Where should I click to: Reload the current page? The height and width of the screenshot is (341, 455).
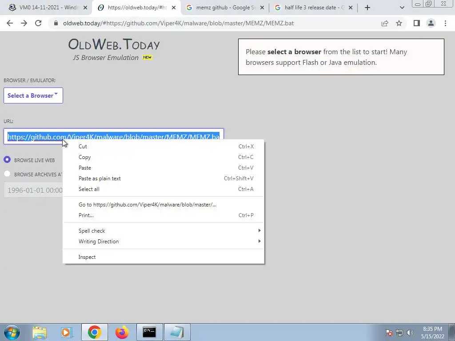38,23
